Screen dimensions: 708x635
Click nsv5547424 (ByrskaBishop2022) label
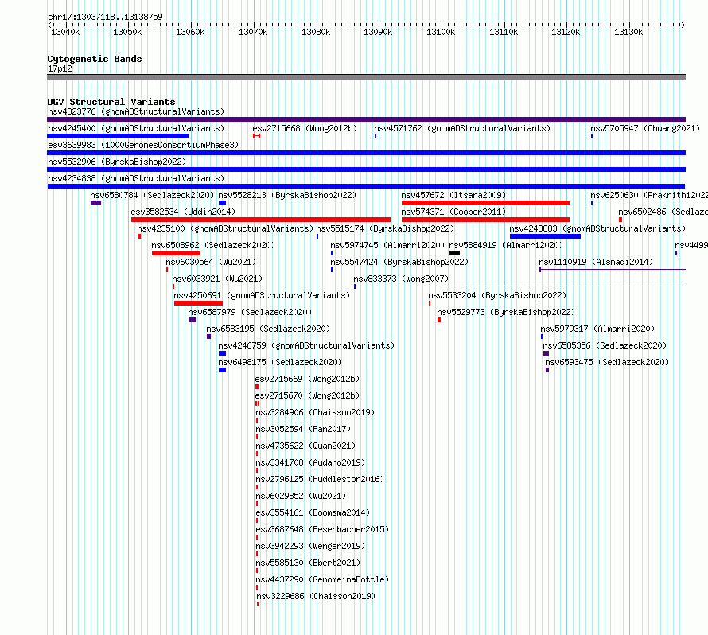(399, 262)
